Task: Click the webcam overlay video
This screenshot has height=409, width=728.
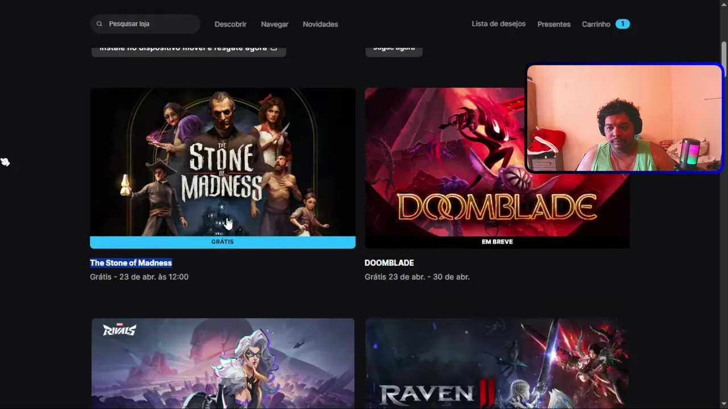Action: click(624, 118)
